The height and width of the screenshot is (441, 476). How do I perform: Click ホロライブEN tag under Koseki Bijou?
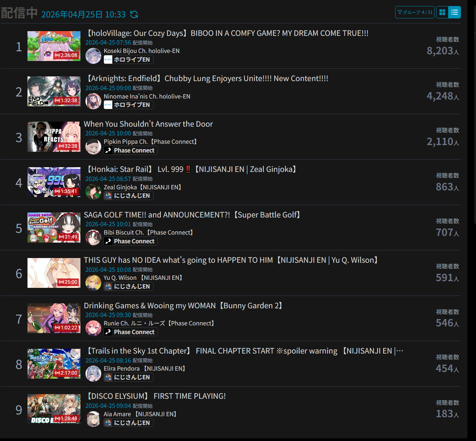128,60
